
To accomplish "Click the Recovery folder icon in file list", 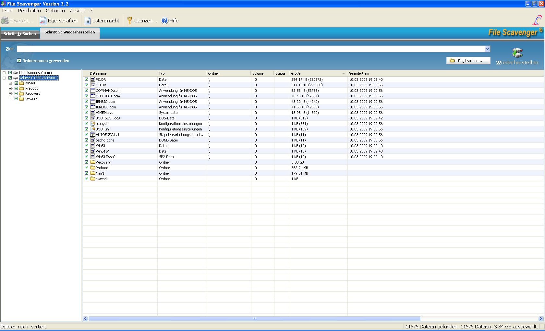I will pyautogui.click(x=93, y=162).
